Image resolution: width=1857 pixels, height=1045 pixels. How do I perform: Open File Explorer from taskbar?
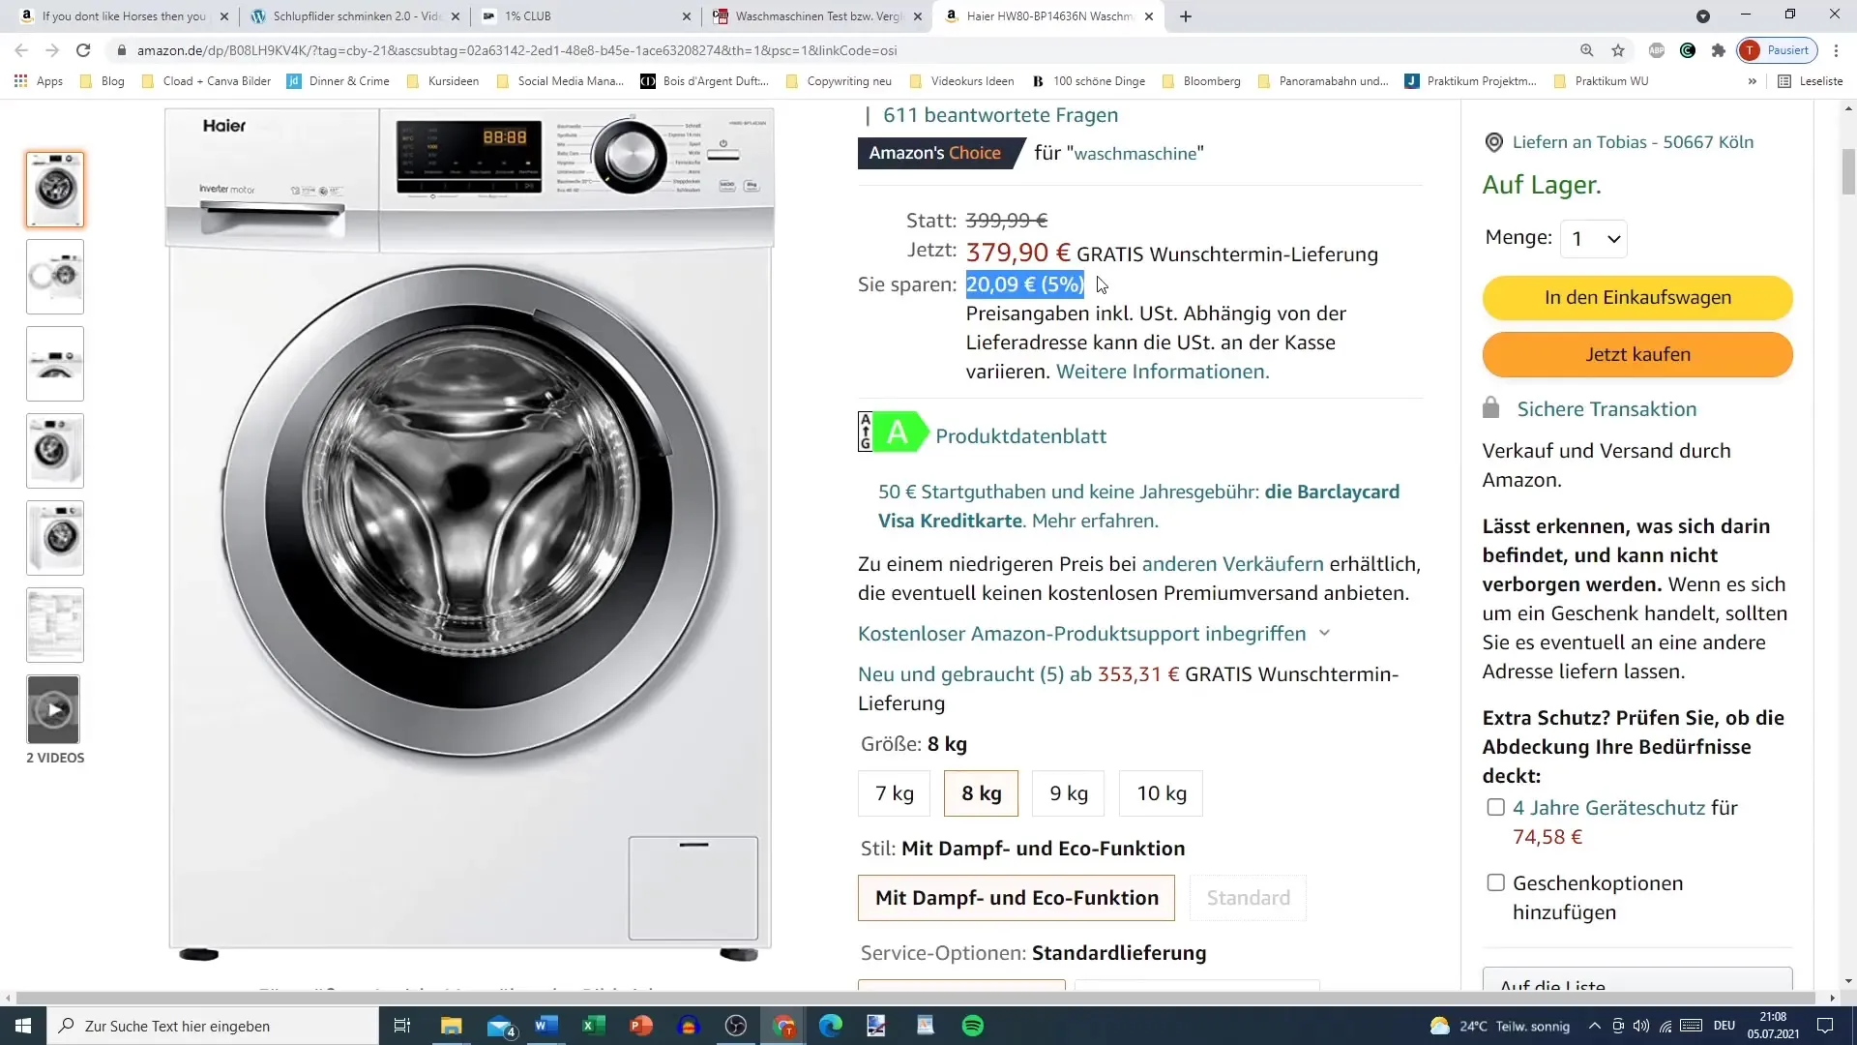click(452, 1026)
